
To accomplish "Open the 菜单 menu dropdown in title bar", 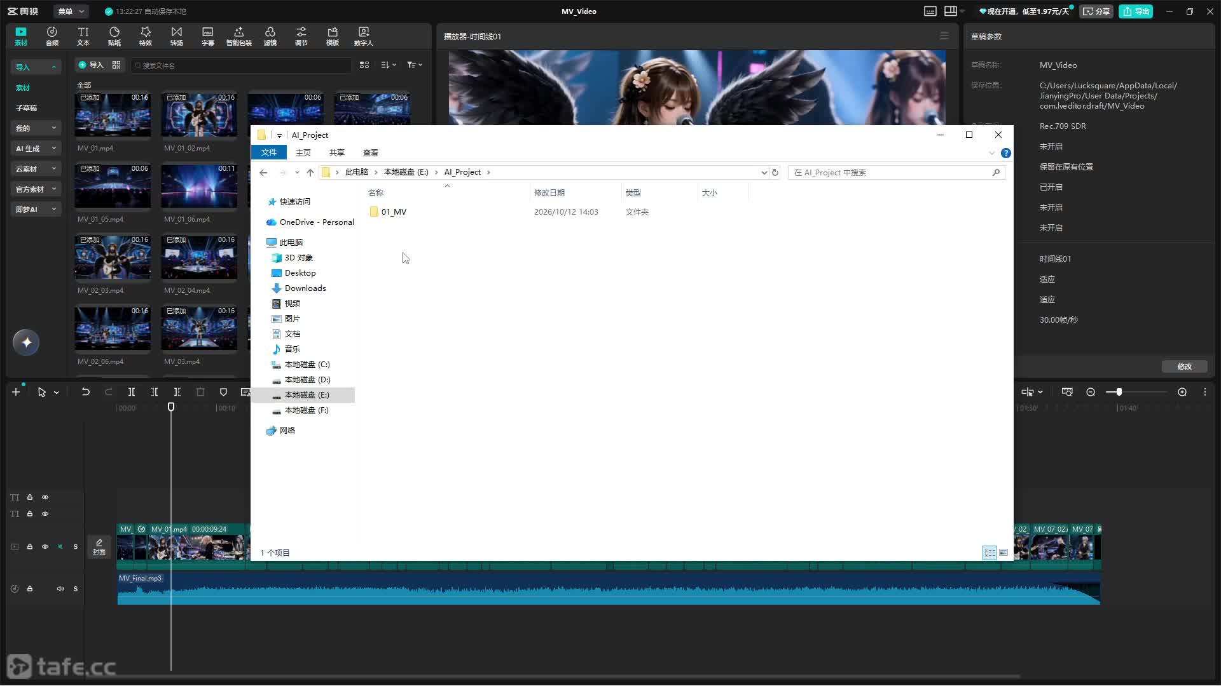I will click(71, 11).
